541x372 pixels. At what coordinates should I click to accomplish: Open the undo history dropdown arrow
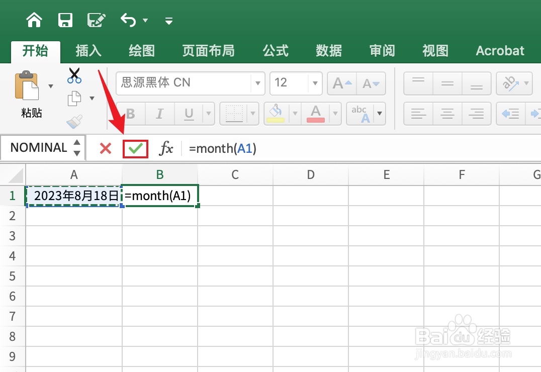[x=146, y=21]
